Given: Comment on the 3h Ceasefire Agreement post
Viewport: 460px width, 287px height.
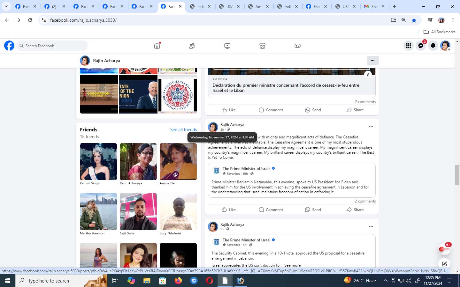Looking at the screenshot, I should (271, 210).
